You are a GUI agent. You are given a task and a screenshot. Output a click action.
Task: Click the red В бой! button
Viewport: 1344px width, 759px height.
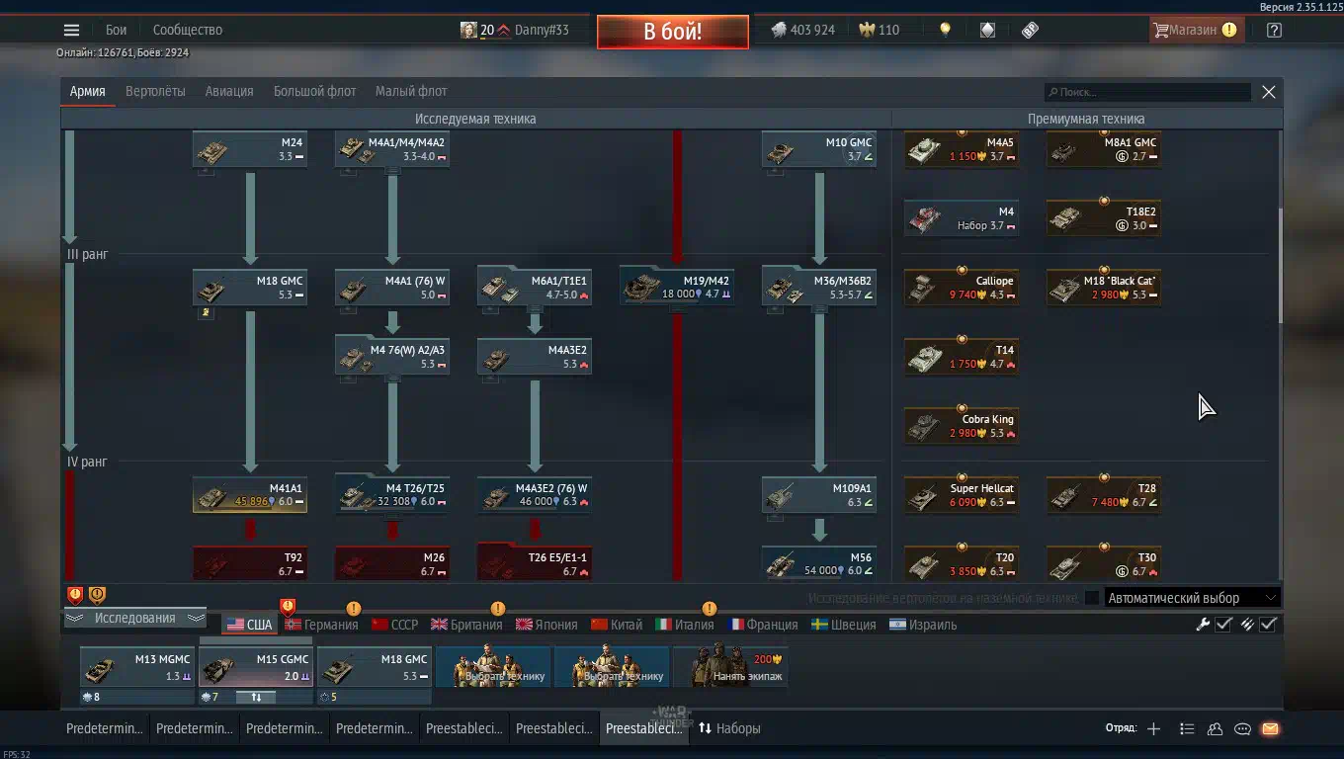pos(673,31)
